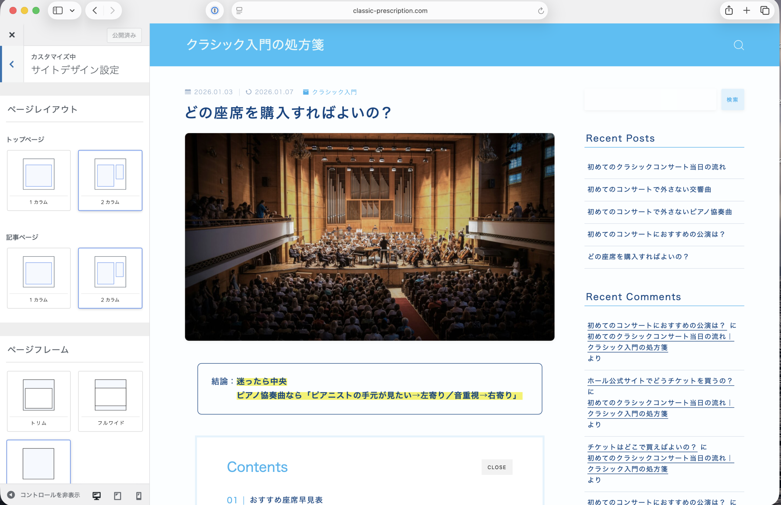This screenshot has width=781, height=505.
Task: Click the site header search icon
Action: tap(738, 45)
